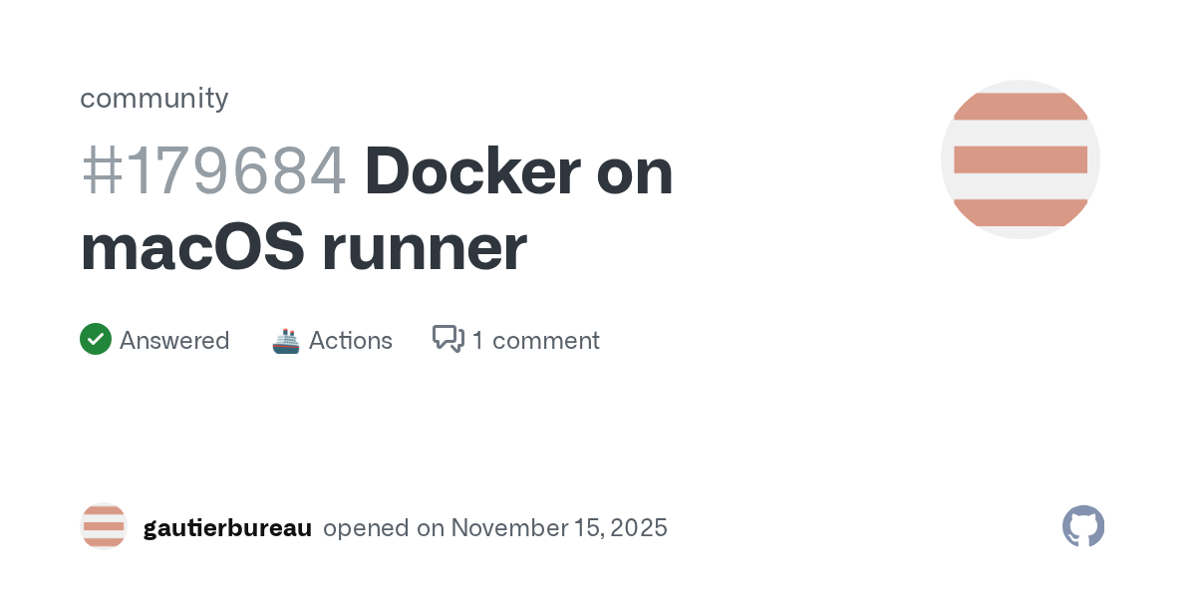Click the 1 comment text
Image resolution: width=1196 pixels, height=598 pixels.
[x=536, y=341]
